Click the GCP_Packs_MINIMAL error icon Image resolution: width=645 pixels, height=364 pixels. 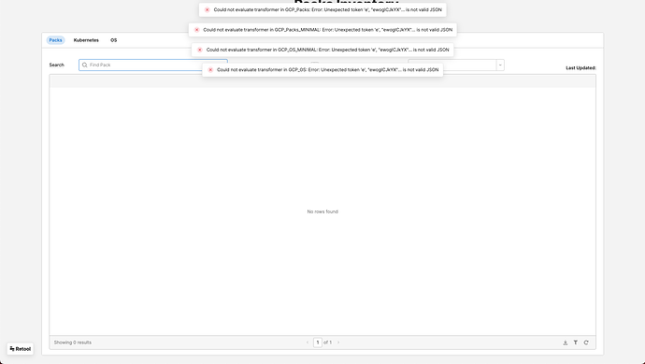196,30
